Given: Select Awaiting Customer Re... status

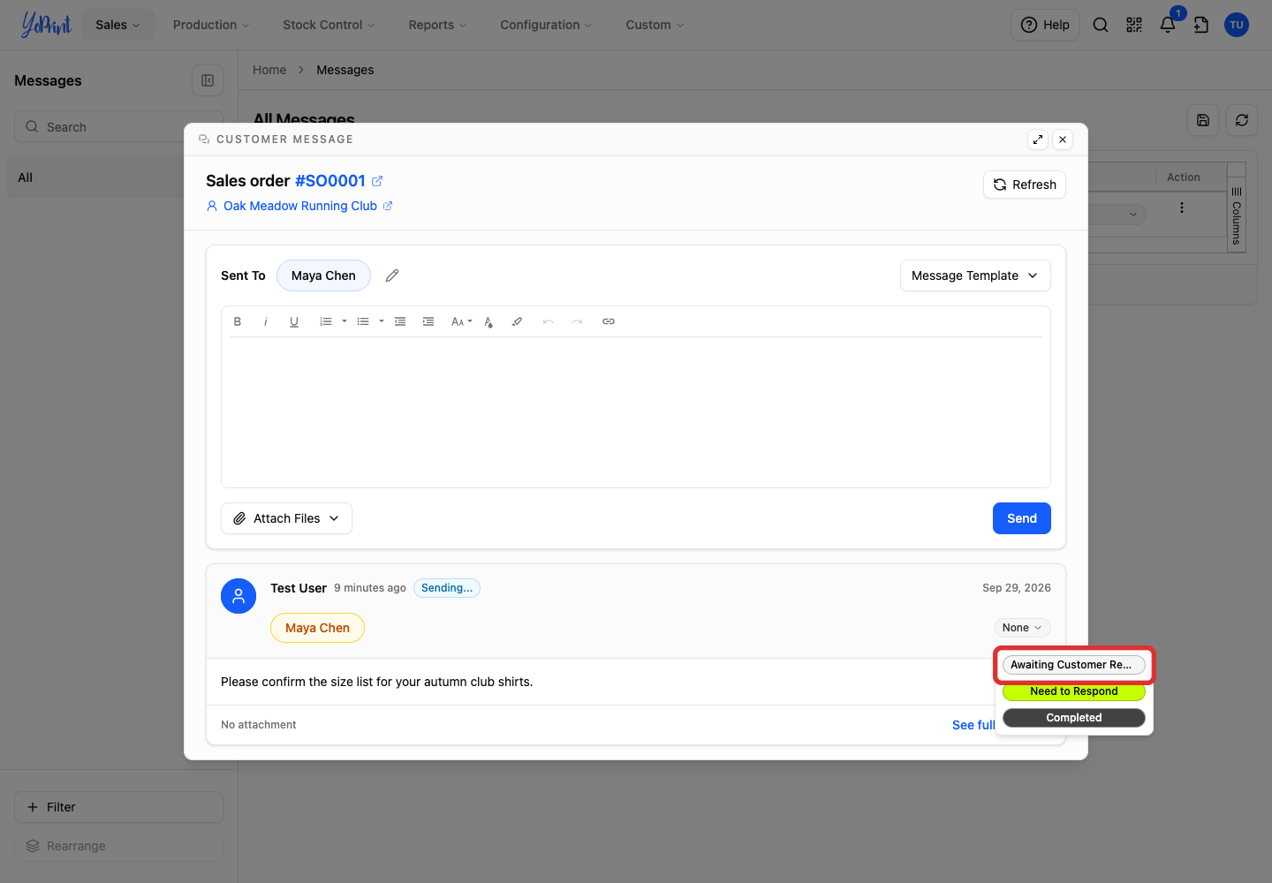Looking at the screenshot, I should click(1074, 665).
